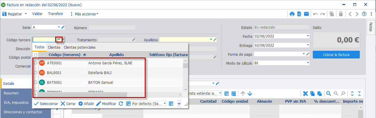Open the Serie dropdown

(59, 27)
